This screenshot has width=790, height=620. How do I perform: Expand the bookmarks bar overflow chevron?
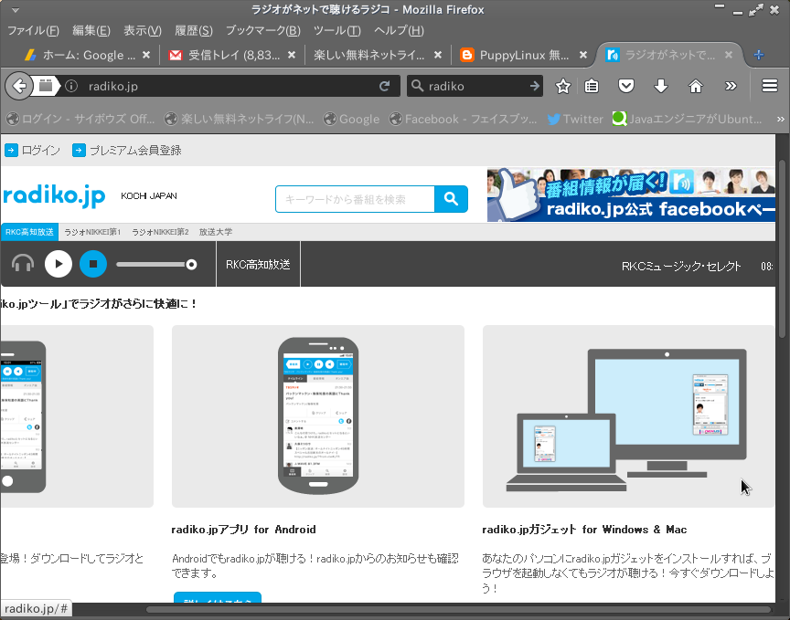(780, 118)
